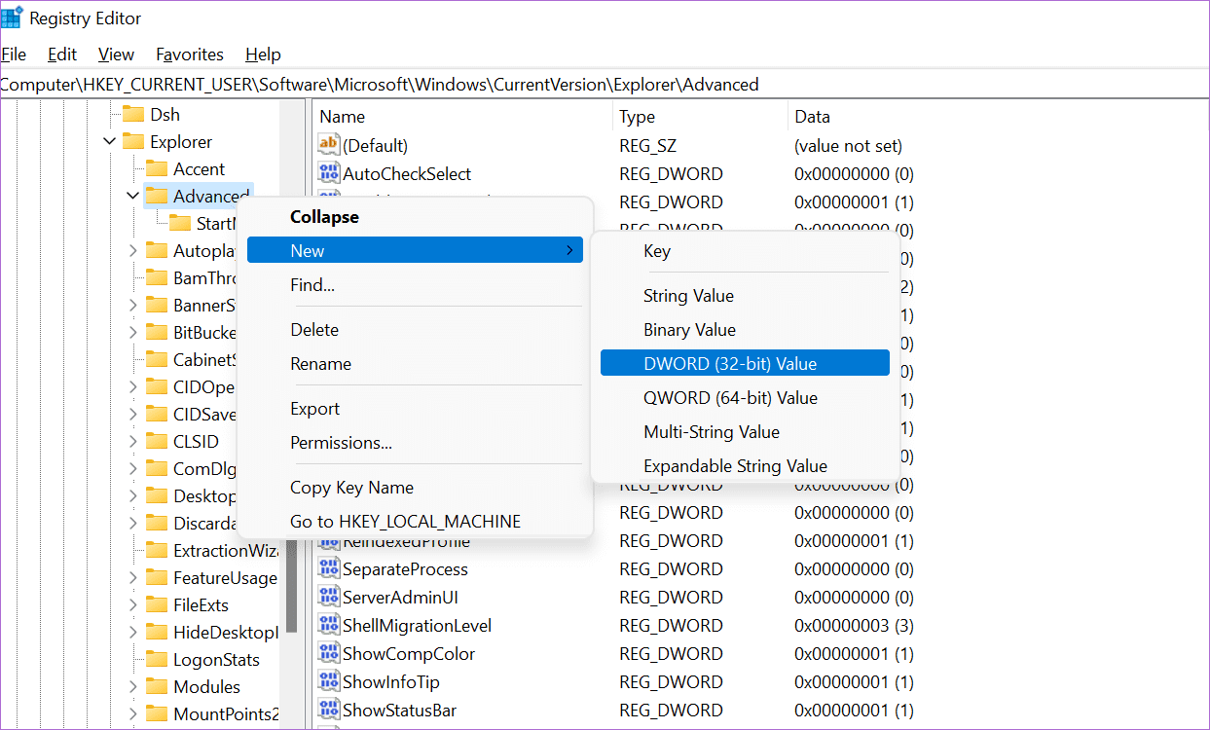This screenshot has width=1210, height=730.
Task: Choose Export in the context menu
Action: (x=415, y=409)
